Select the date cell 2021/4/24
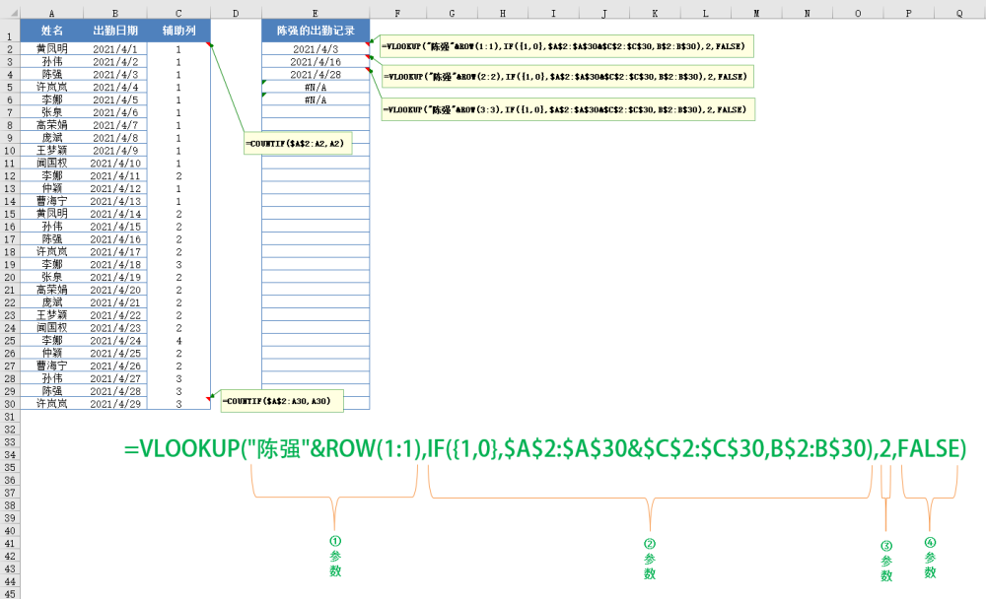The height and width of the screenshot is (599, 986). pyautogui.click(x=115, y=340)
